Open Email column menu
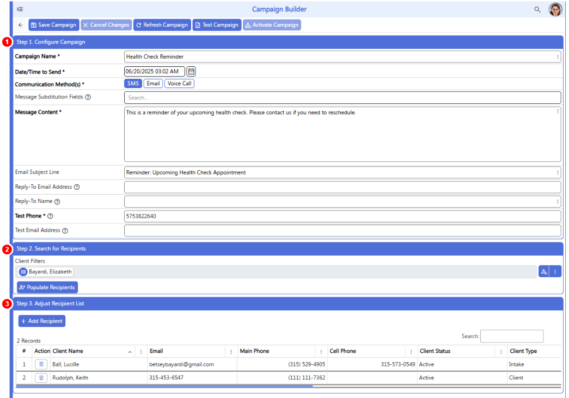The height and width of the screenshot is (398, 569). point(231,352)
